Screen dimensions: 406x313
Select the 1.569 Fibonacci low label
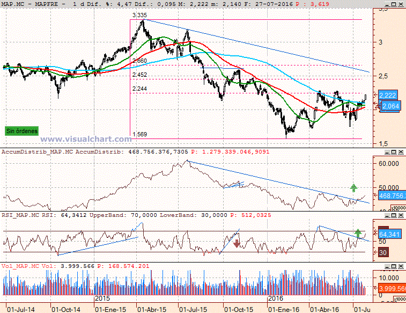139,134
